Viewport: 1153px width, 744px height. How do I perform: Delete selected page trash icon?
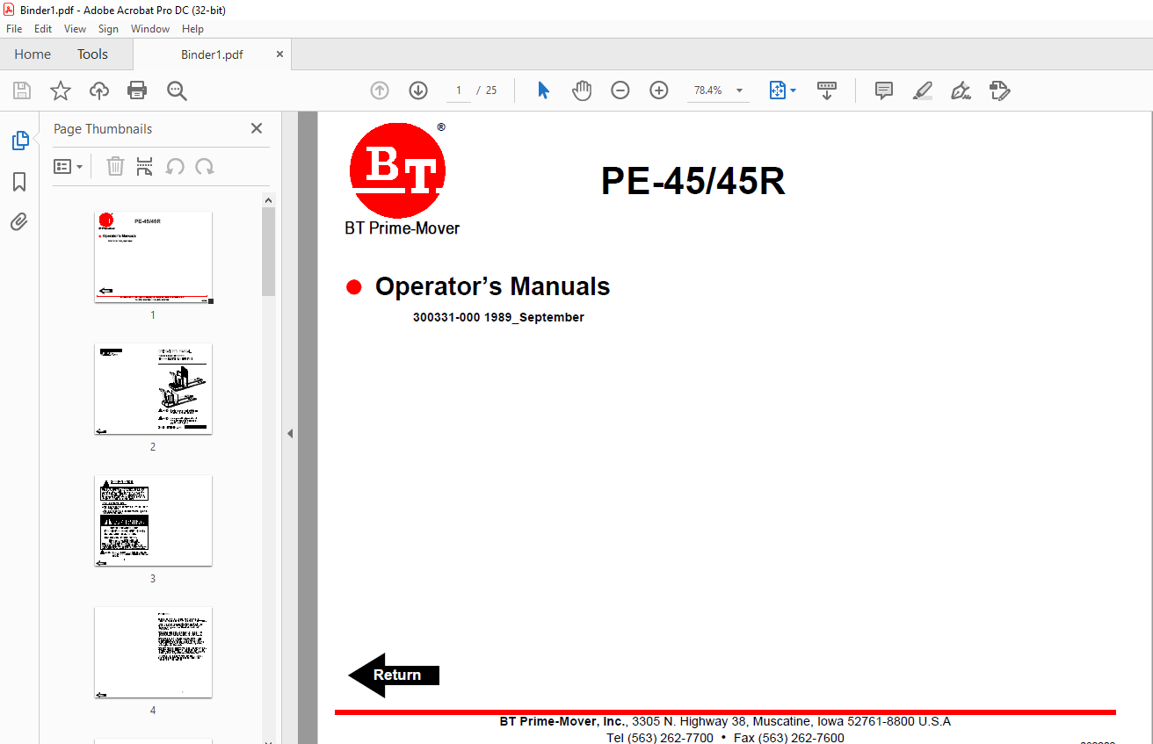[x=115, y=166]
